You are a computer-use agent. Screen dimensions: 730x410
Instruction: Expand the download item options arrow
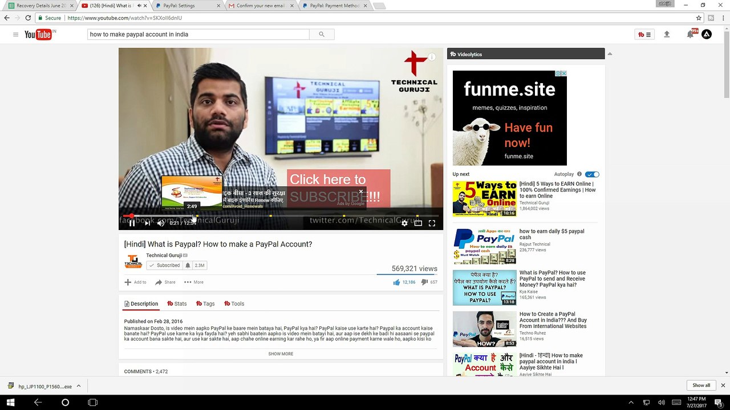pyautogui.click(x=79, y=386)
